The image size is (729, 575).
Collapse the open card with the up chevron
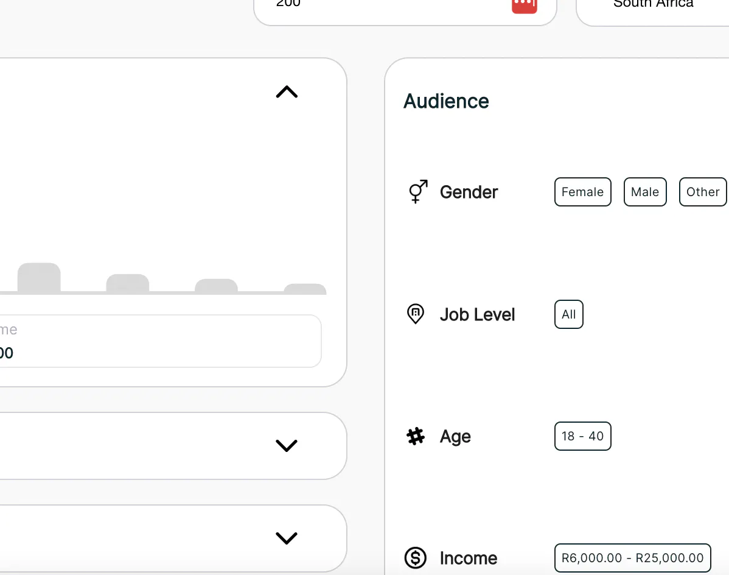(x=287, y=92)
